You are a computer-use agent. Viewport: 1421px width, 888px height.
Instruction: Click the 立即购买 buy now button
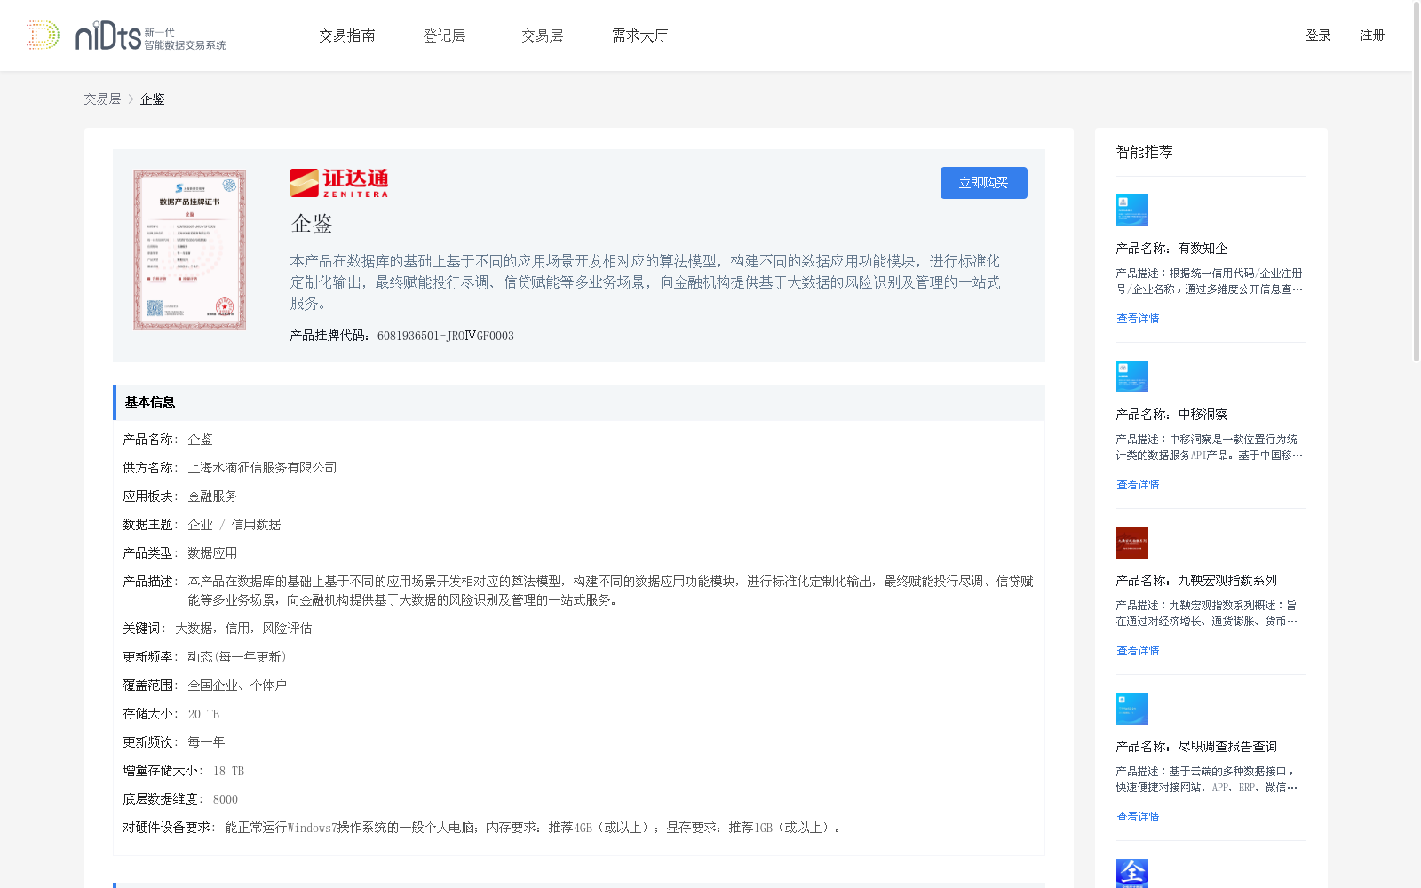(x=984, y=183)
